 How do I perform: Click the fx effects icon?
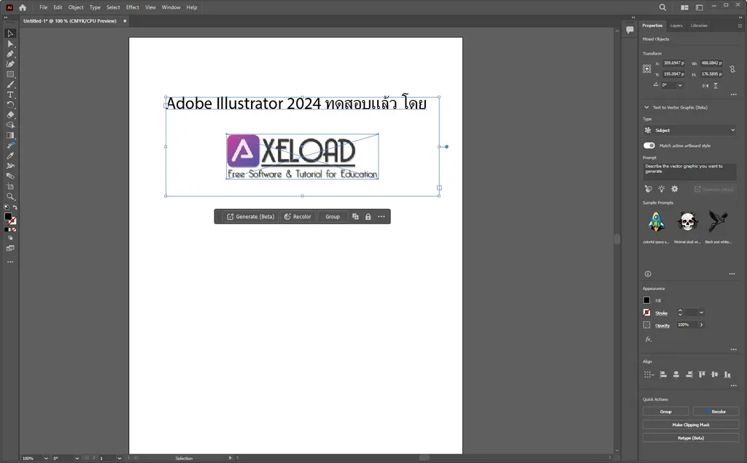point(649,340)
